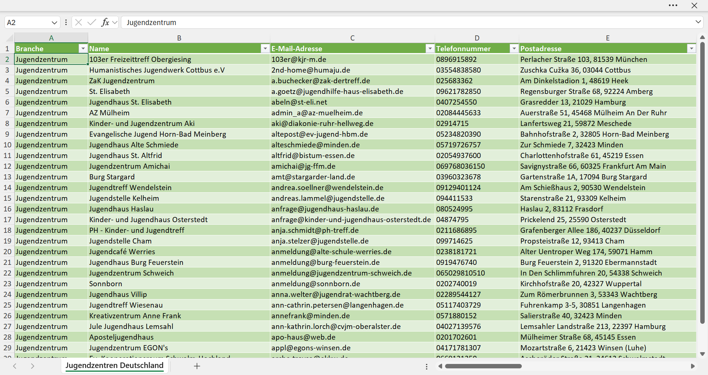Add a new sheet with the plus icon

pos(197,366)
